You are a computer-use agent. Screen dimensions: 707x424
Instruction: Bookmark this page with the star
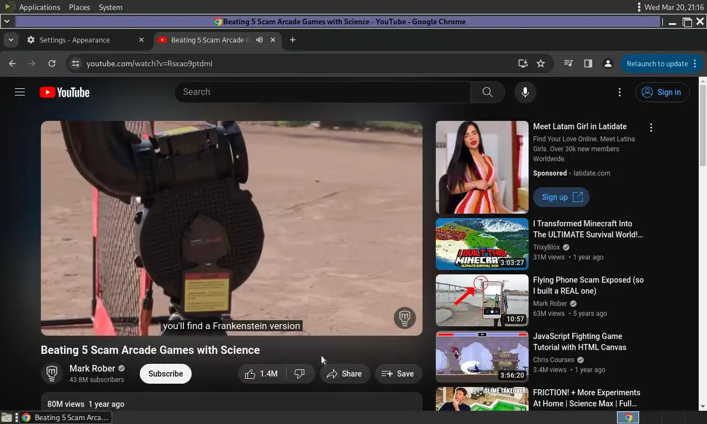click(541, 63)
